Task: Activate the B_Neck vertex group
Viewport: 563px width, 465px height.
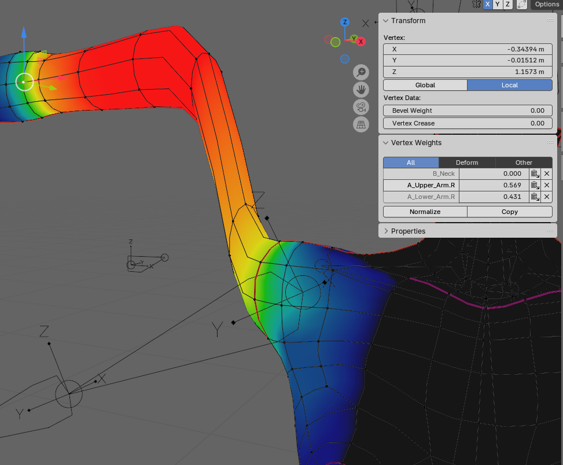Action: click(x=421, y=174)
